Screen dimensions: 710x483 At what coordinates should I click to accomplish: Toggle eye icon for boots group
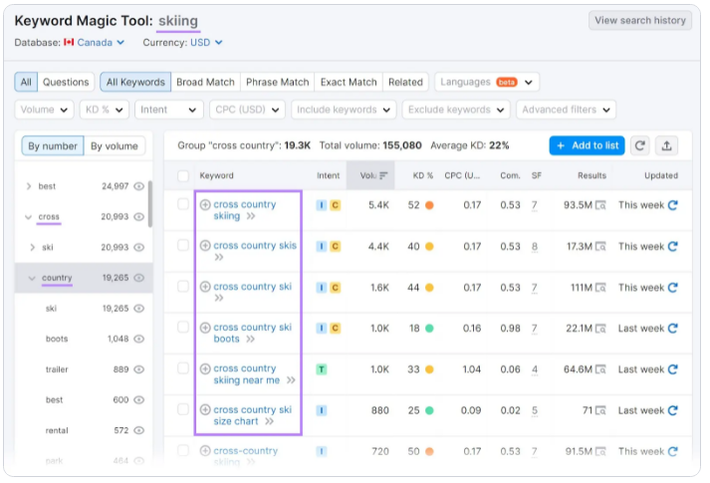[x=139, y=339]
